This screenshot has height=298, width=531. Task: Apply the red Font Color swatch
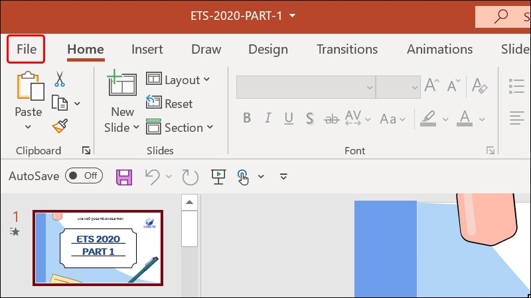point(465,119)
